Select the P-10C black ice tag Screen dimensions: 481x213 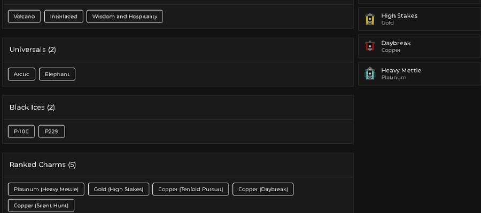coord(21,132)
